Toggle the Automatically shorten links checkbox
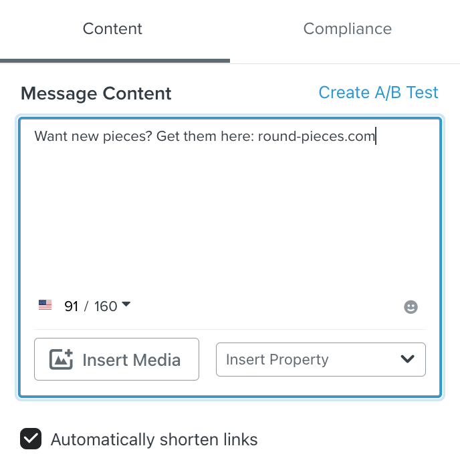The image size is (460, 462). [30, 439]
